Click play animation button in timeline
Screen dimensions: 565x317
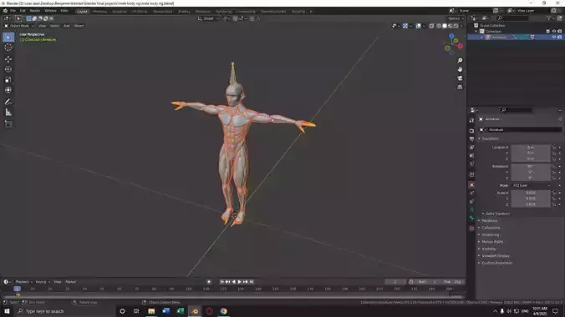239,282
